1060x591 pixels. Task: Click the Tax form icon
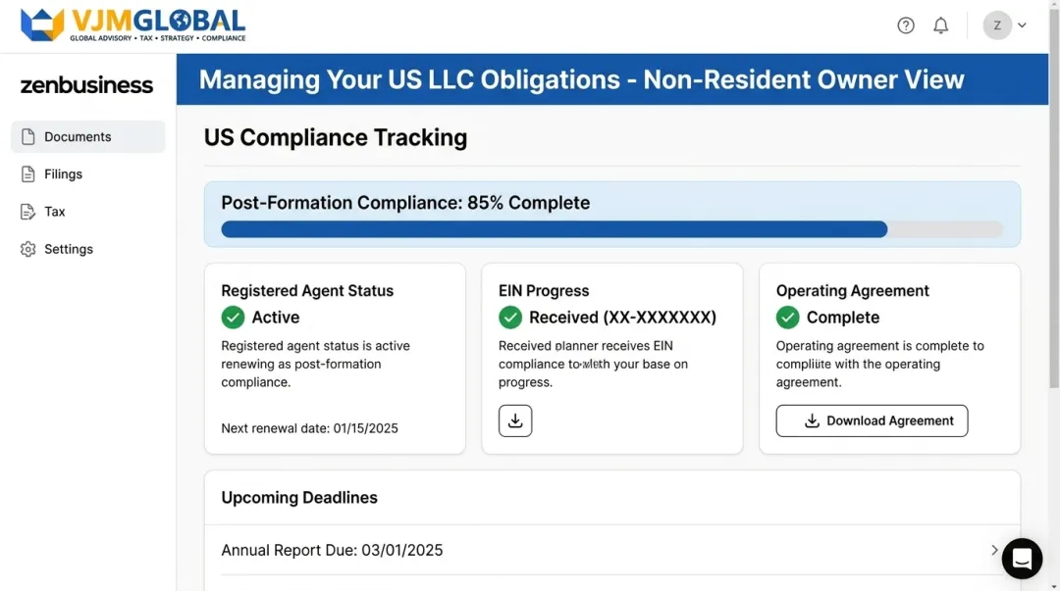click(x=27, y=212)
